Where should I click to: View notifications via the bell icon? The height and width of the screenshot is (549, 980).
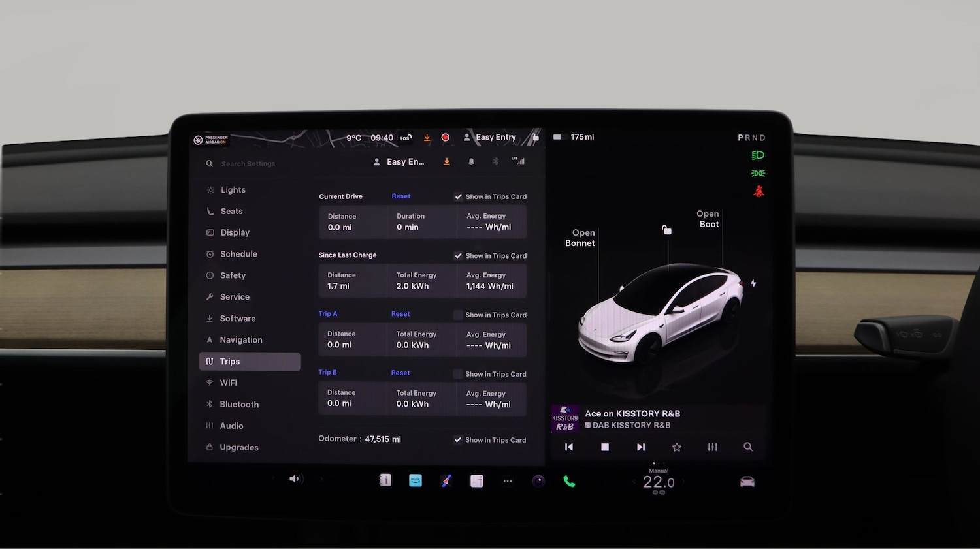pyautogui.click(x=471, y=161)
